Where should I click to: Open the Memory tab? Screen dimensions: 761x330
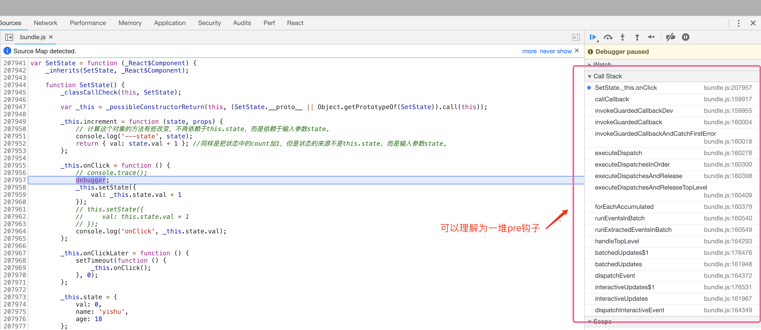(x=130, y=23)
